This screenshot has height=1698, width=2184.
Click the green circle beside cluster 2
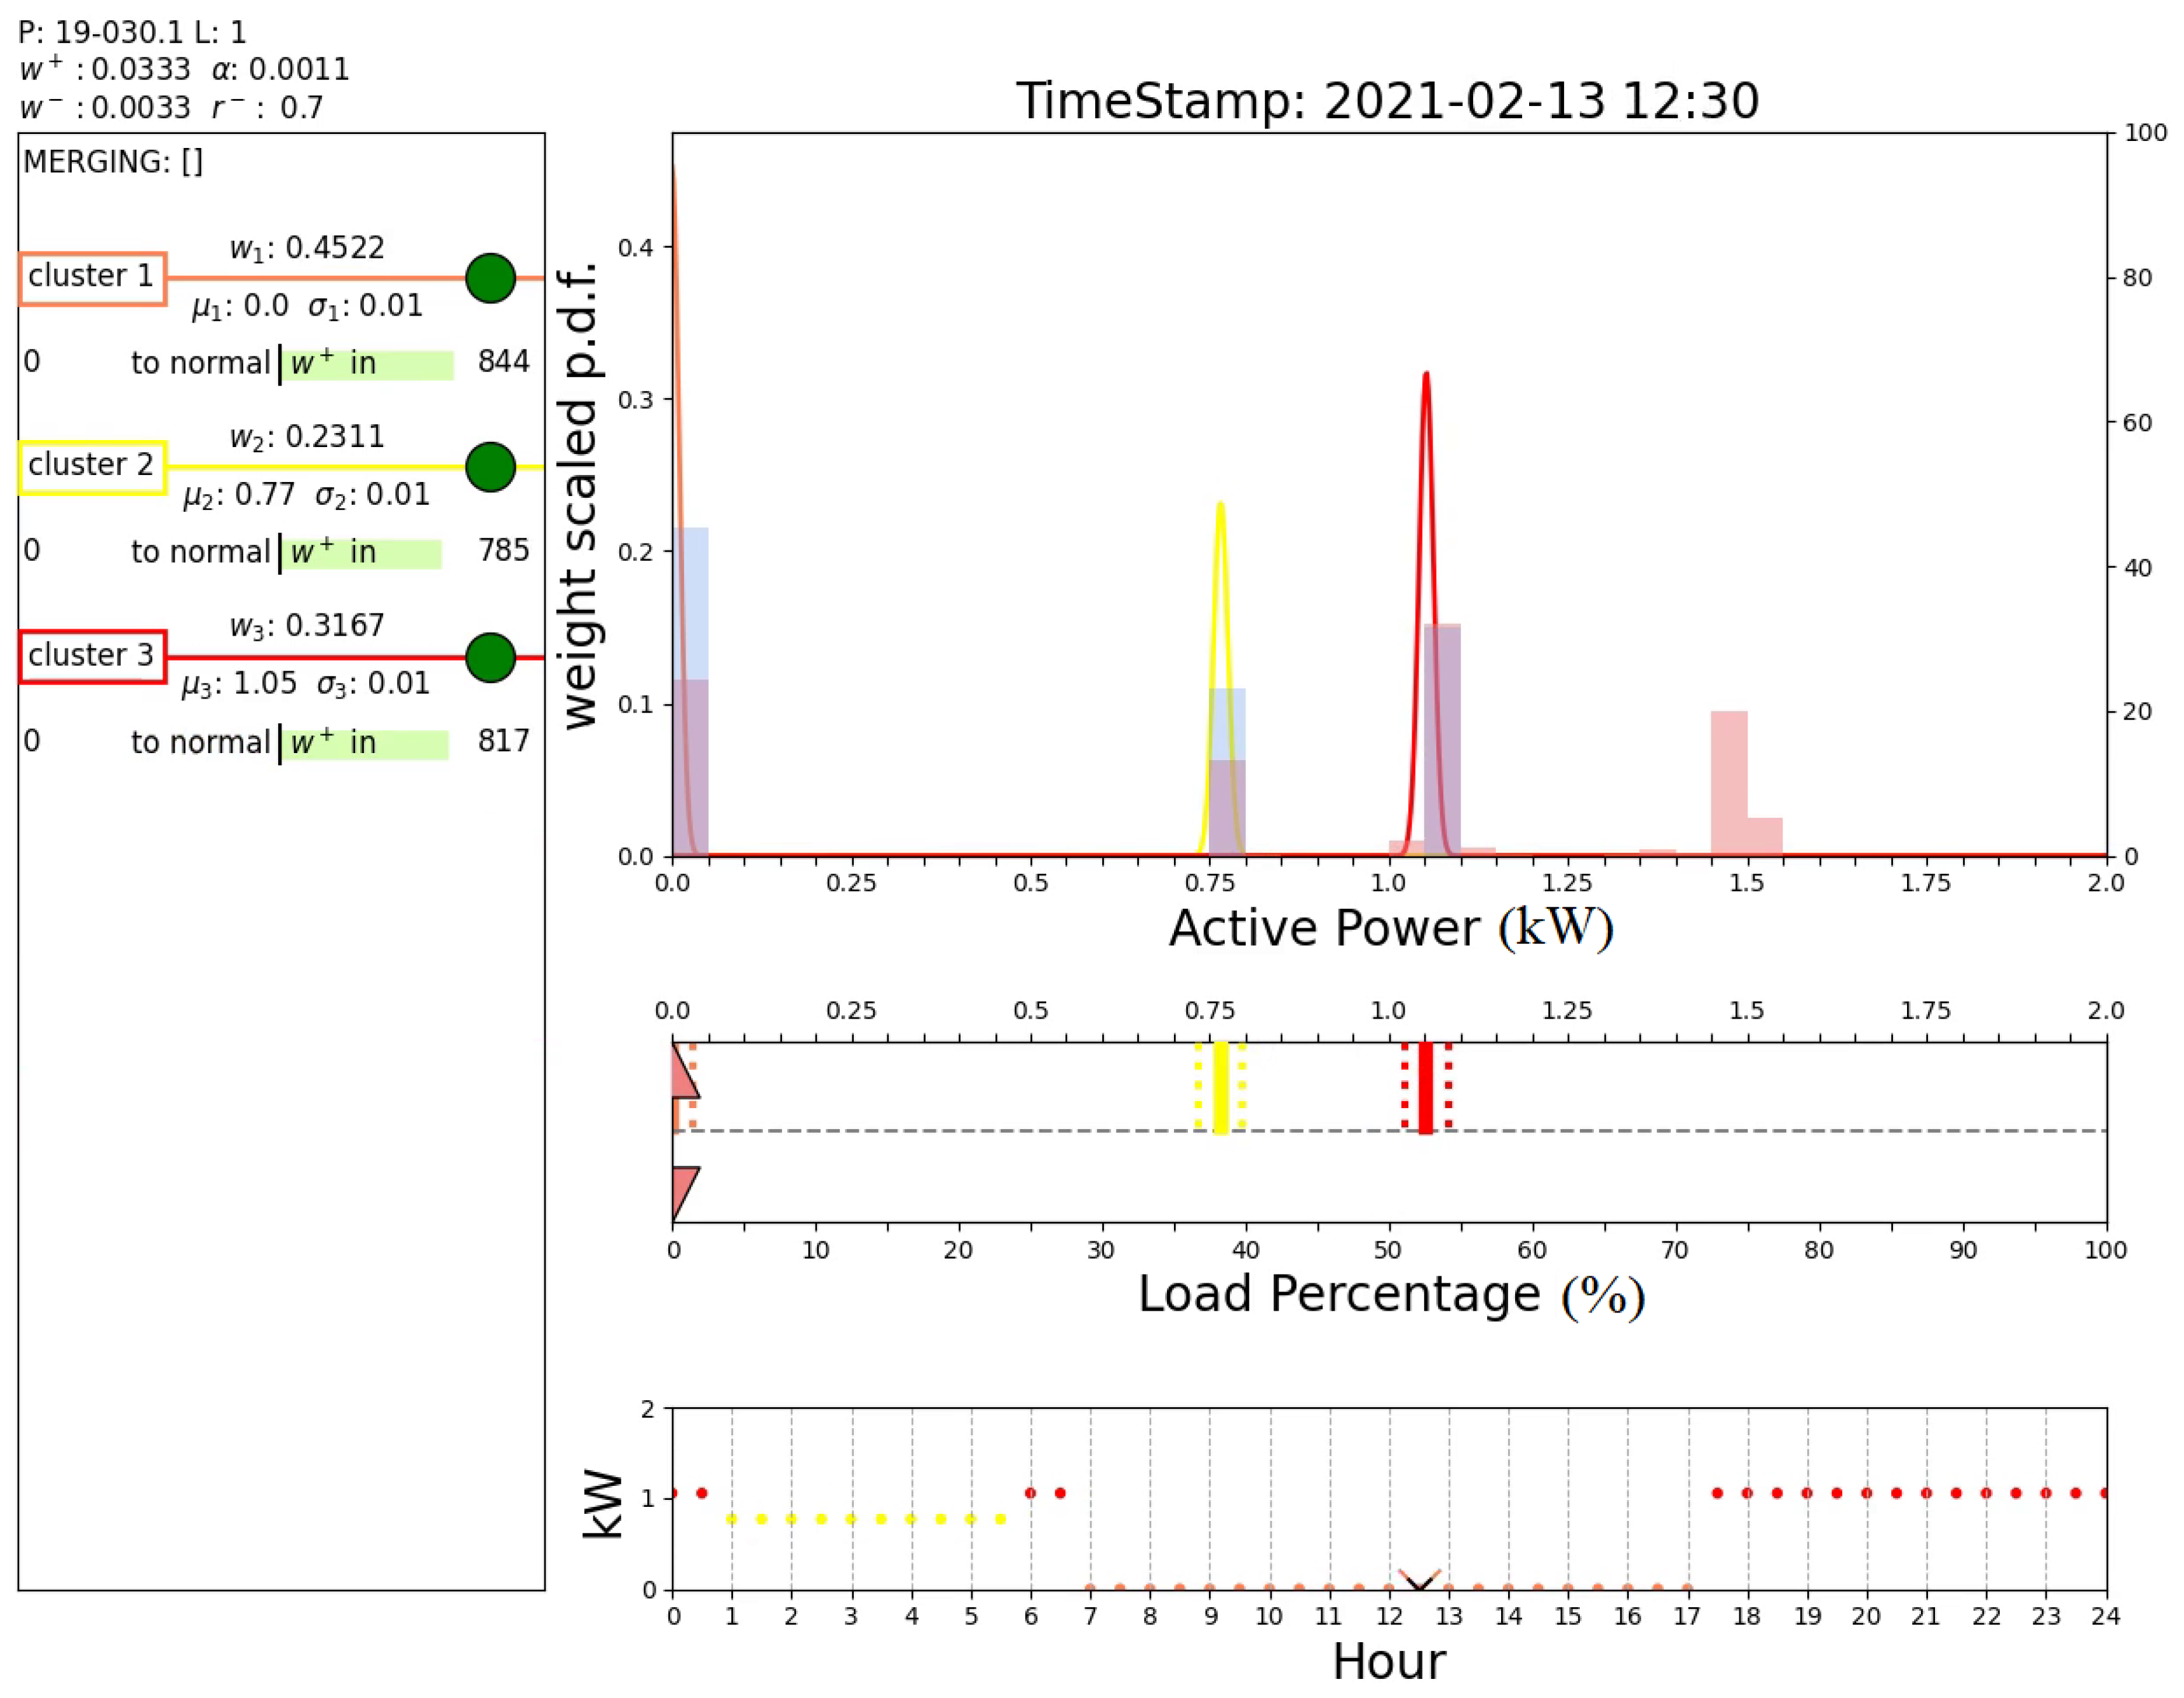[490, 467]
